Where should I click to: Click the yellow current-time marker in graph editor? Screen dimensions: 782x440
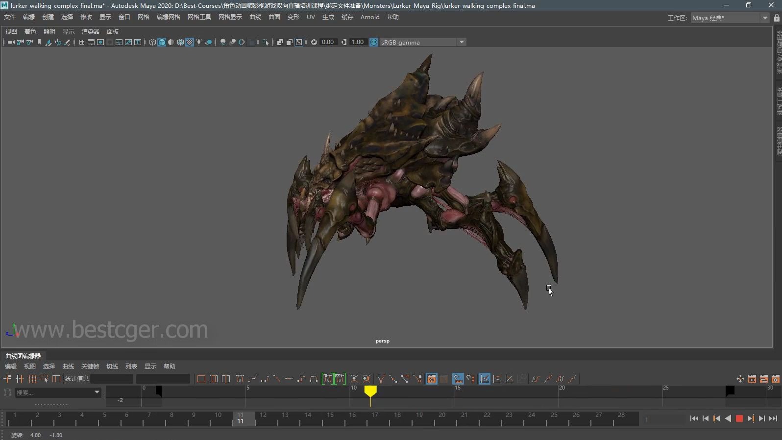click(370, 391)
